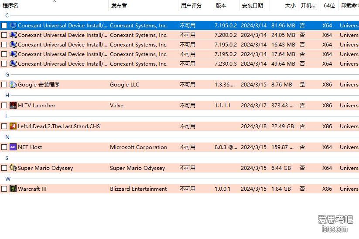
Task: Click the Super Mario Odyssey icon
Action: [13, 168]
